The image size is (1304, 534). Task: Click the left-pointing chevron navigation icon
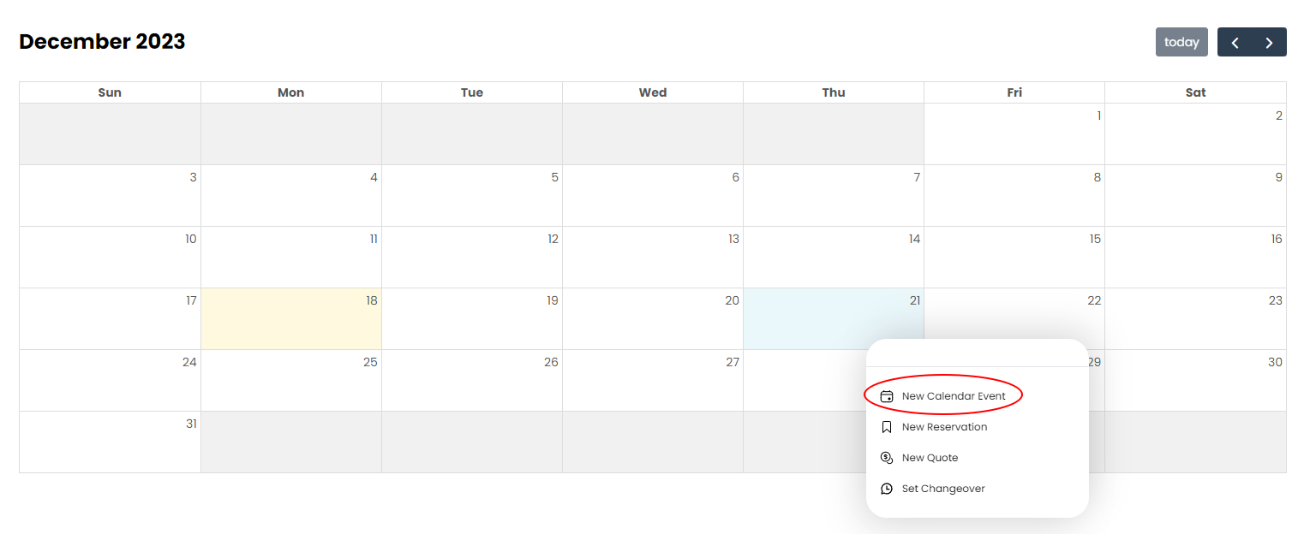pos(1235,41)
